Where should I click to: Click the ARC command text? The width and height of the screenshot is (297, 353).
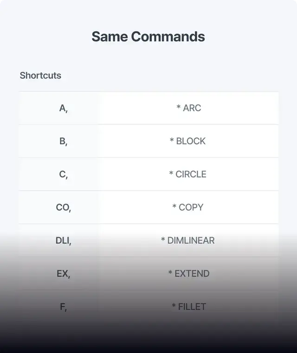[192, 108]
